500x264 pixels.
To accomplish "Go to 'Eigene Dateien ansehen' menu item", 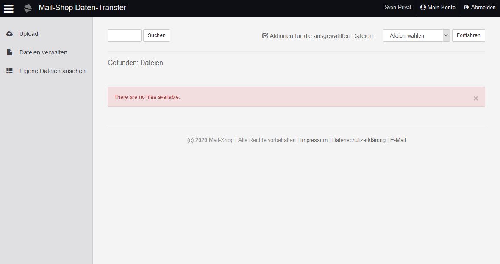I will point(53,71).
